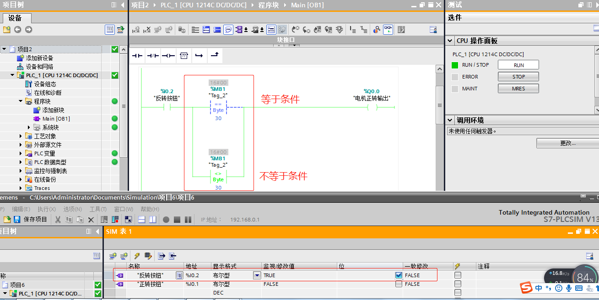The image size is (599, 300).
Task: Open display format dropdown for 反转按钮
Action: pyautogui.click(x=256, y=275)
